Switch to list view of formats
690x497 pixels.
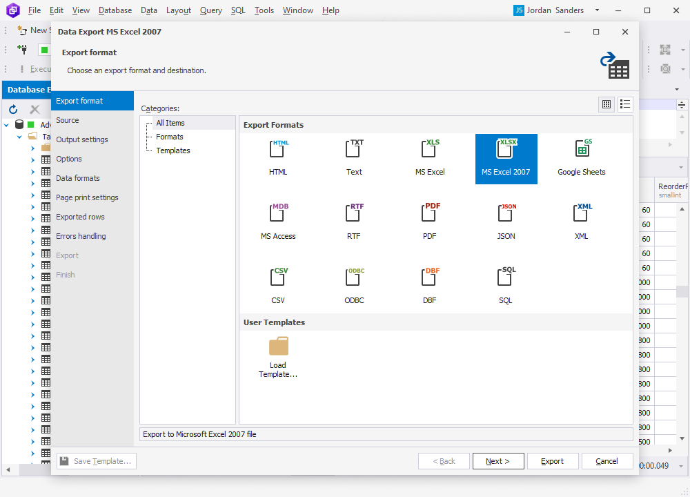coord(625,104)
